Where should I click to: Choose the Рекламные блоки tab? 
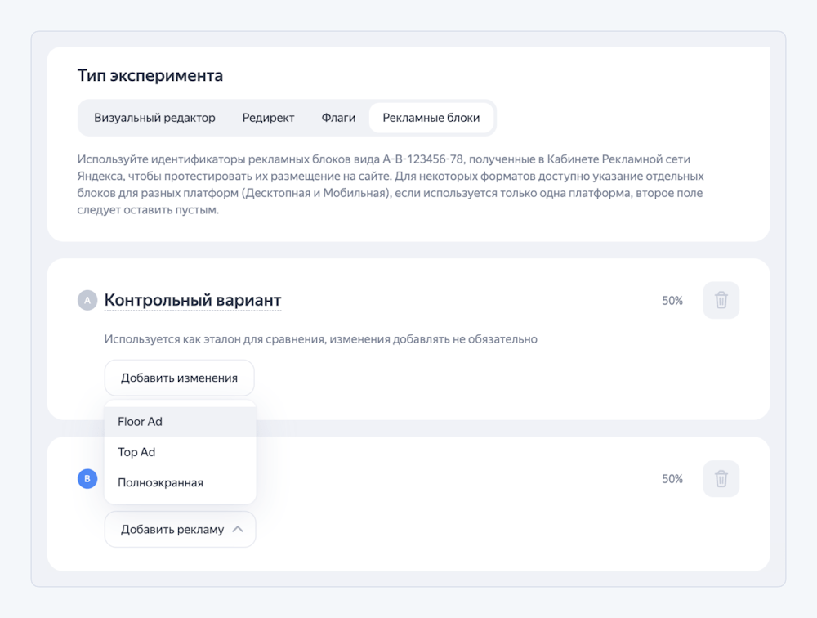[431, 118]
